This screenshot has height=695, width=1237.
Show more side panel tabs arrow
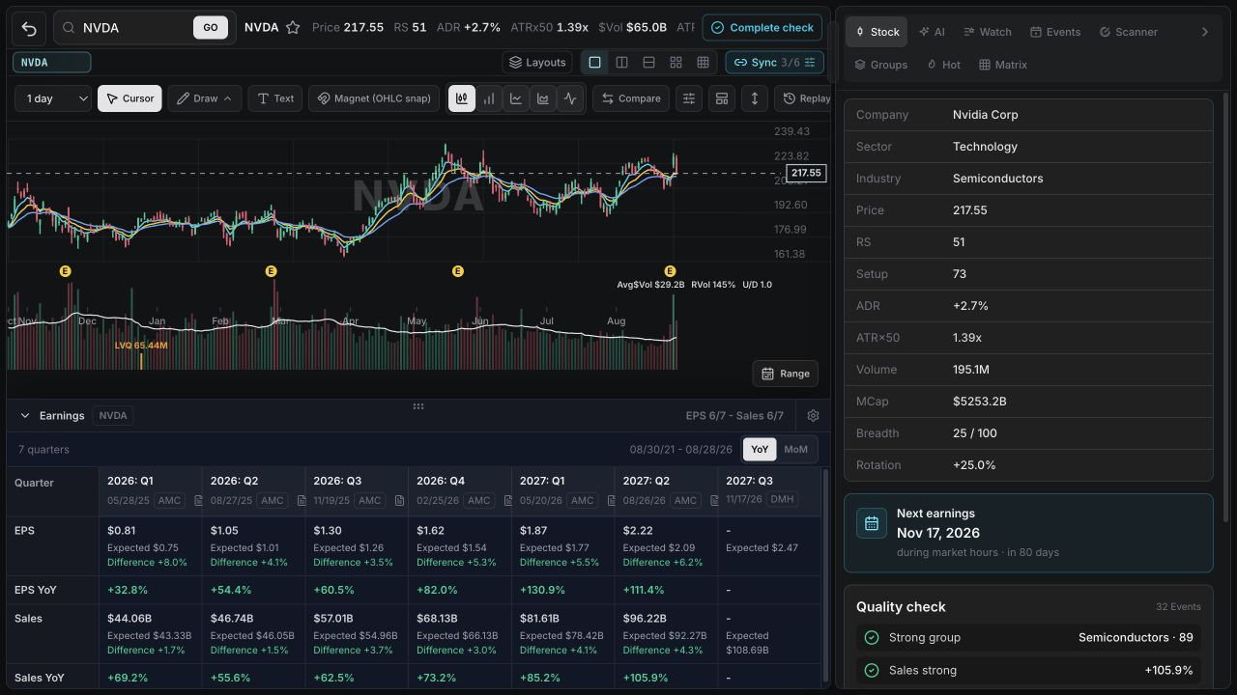pos(1204,32)
